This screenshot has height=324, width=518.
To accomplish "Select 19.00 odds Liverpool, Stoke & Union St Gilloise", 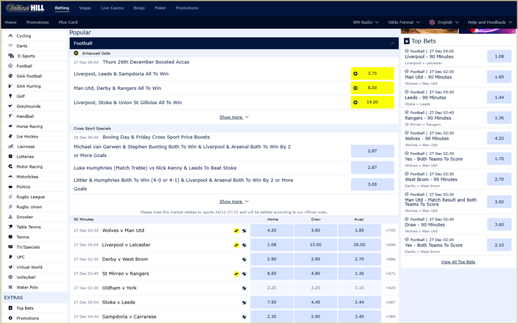I will click(x=372, y=102).
